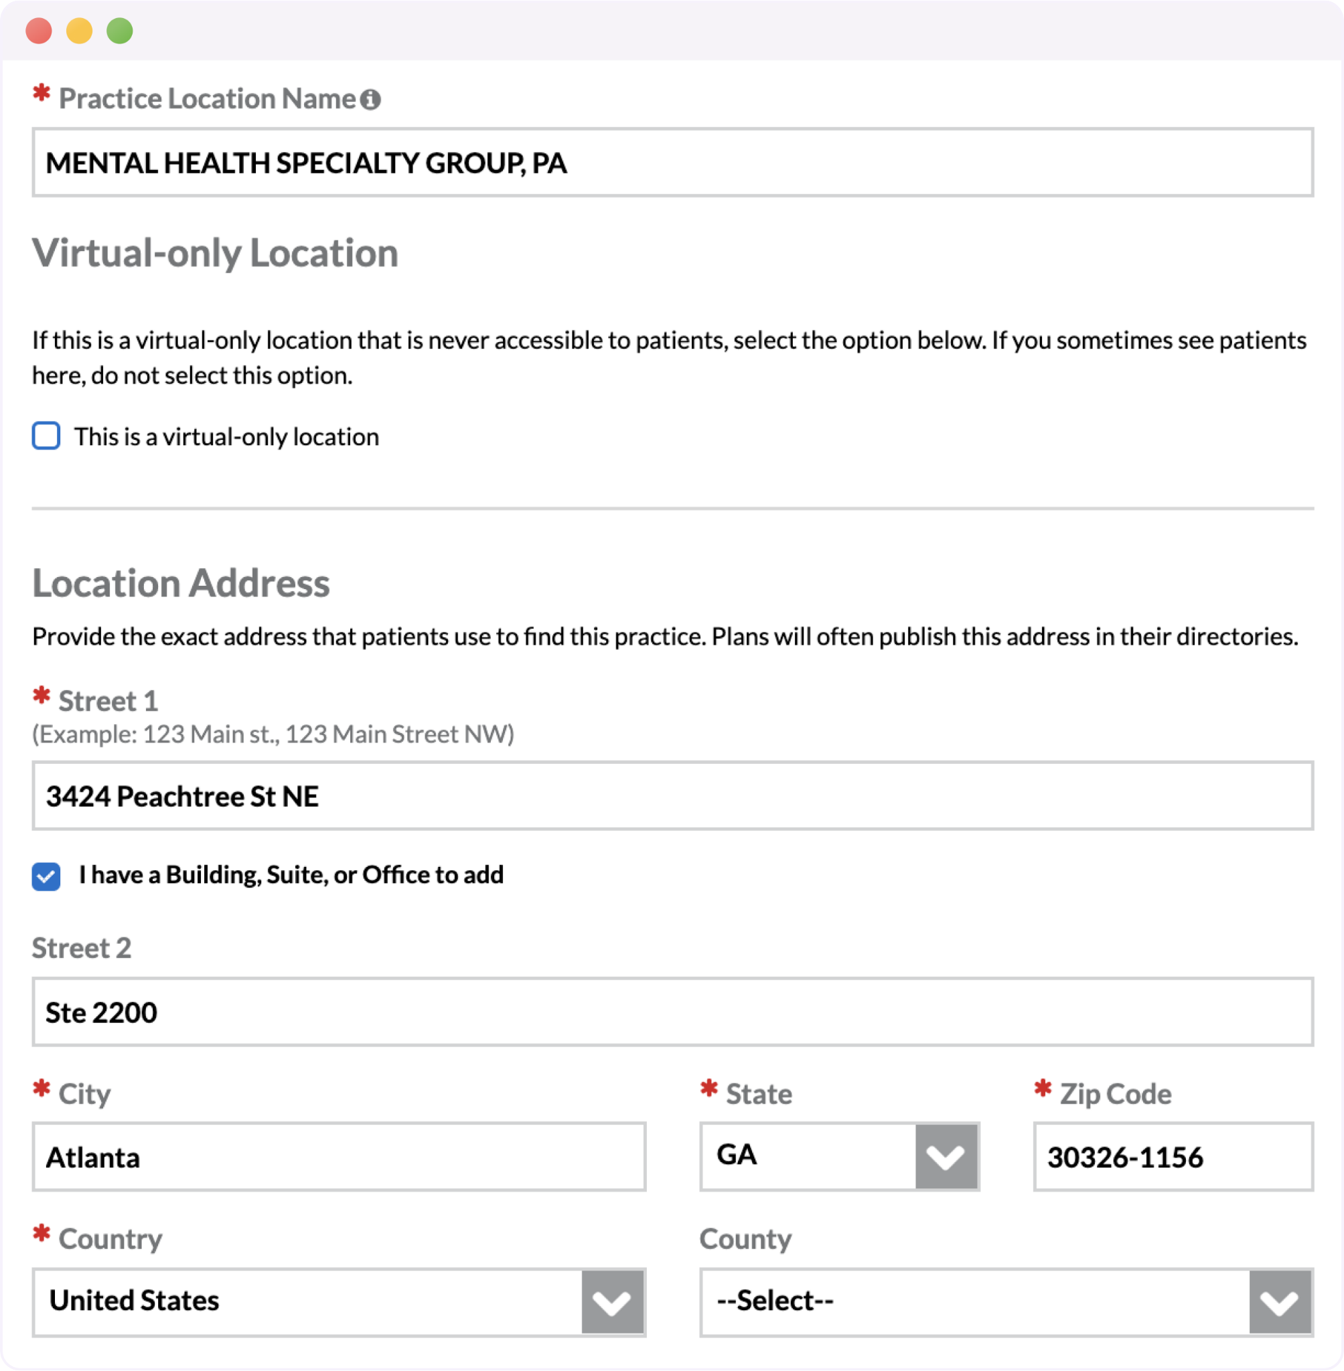Viewport: 1344px width, 1371px height.
Task: Click the Location Address heading
Action: (181, 583)
